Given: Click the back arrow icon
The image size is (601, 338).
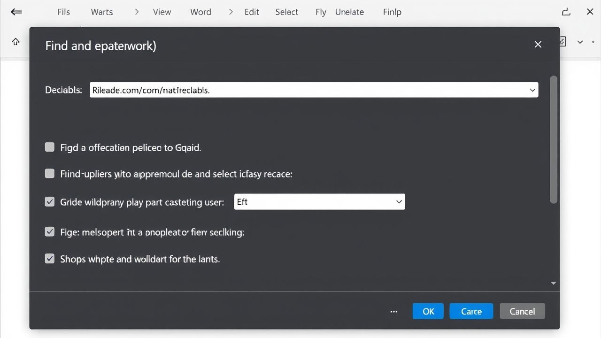Looking at the screenshot, I should pos(16,12).
